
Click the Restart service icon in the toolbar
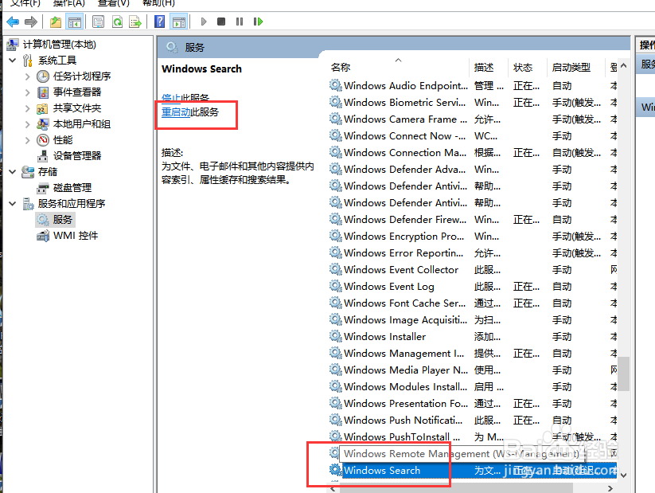(258, 22)
